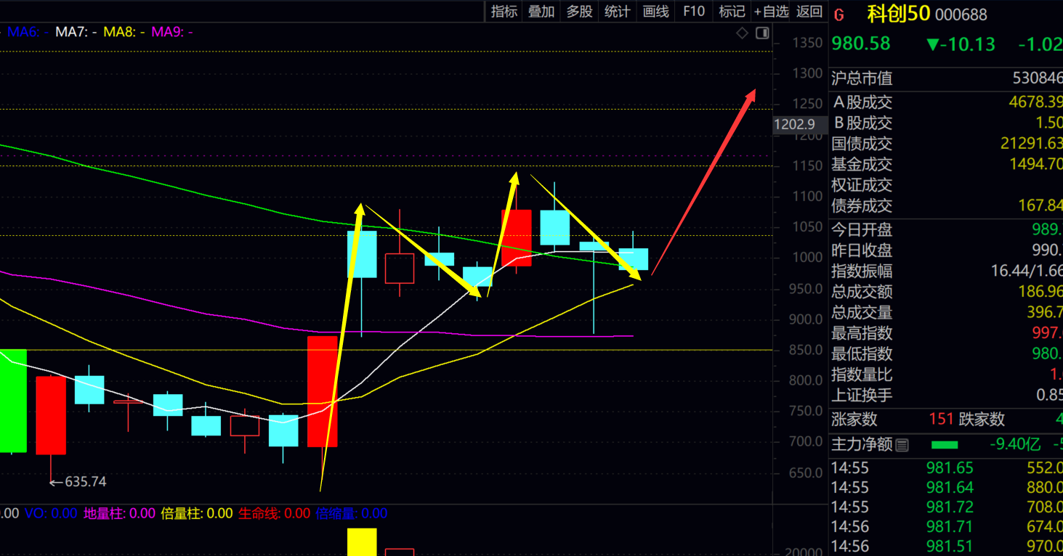The width and height of the screenshot is (1063, 556).
Task: Open the 统计 statistics tool
Action: click(617, 11)
